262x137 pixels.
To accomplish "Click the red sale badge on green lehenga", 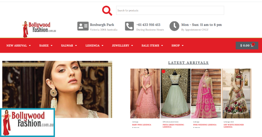I will click(x=164, y=72).
